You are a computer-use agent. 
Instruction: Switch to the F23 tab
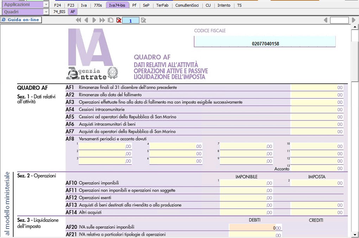point(71,5)
